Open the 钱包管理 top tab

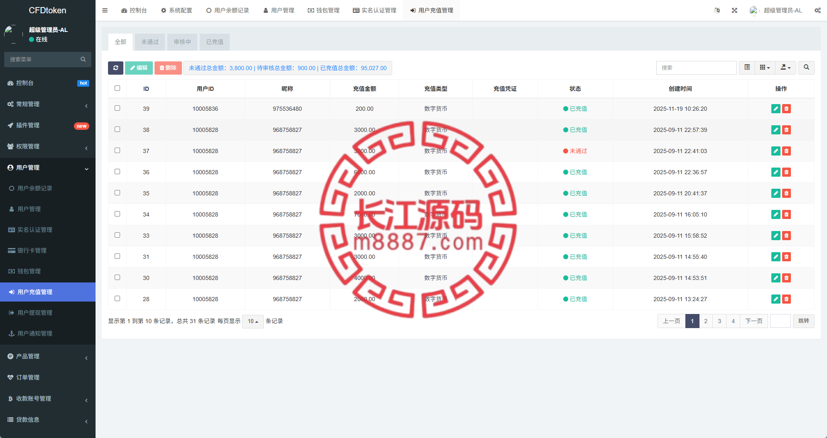coord(324,10)
